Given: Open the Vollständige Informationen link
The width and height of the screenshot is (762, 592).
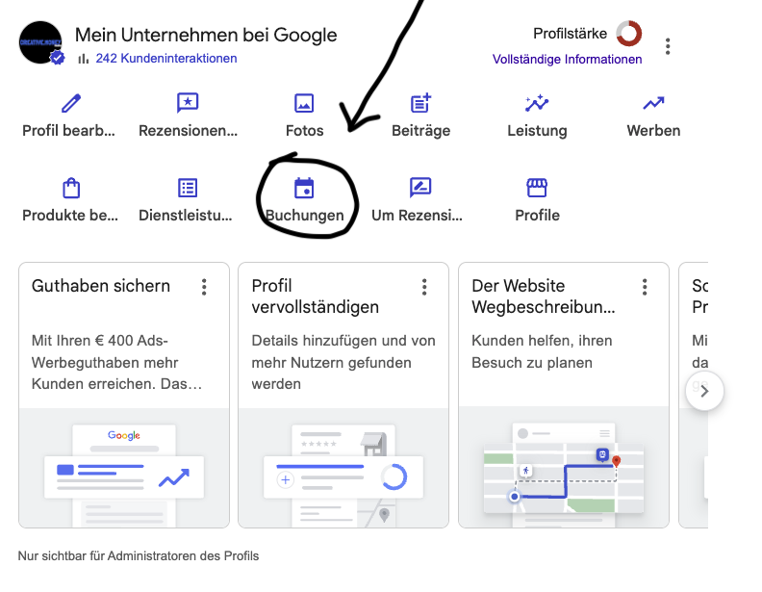Looking at the screenshot, I should pos(567,60).
